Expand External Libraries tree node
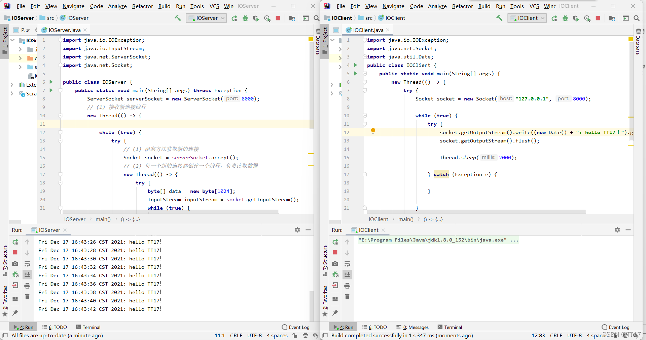This screenshot has height=340, width=646. tap(12, 85)
